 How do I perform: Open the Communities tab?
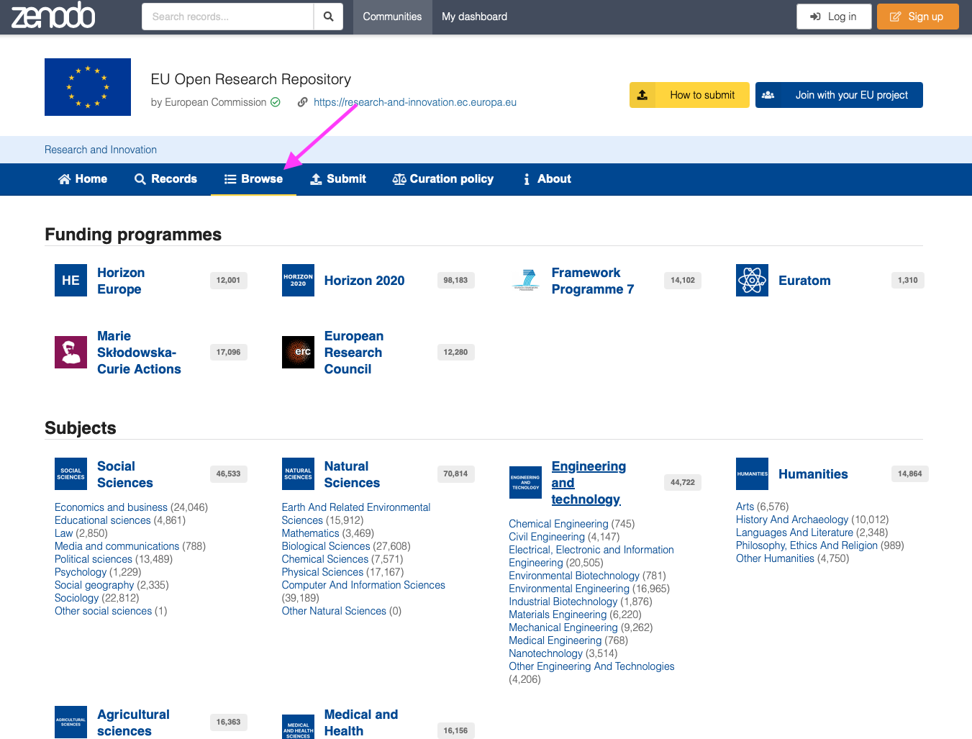(392, 17)
